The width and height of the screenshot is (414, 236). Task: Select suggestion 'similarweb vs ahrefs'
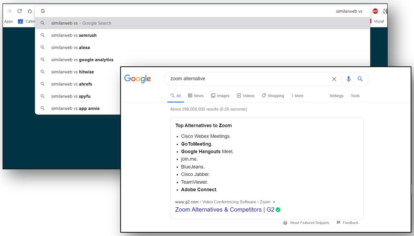coord(78,84)
